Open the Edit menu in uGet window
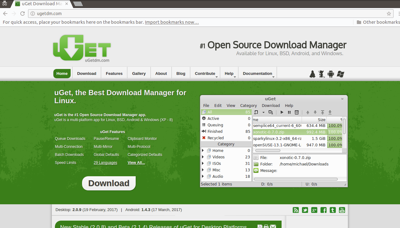 (x=218, y=106)
